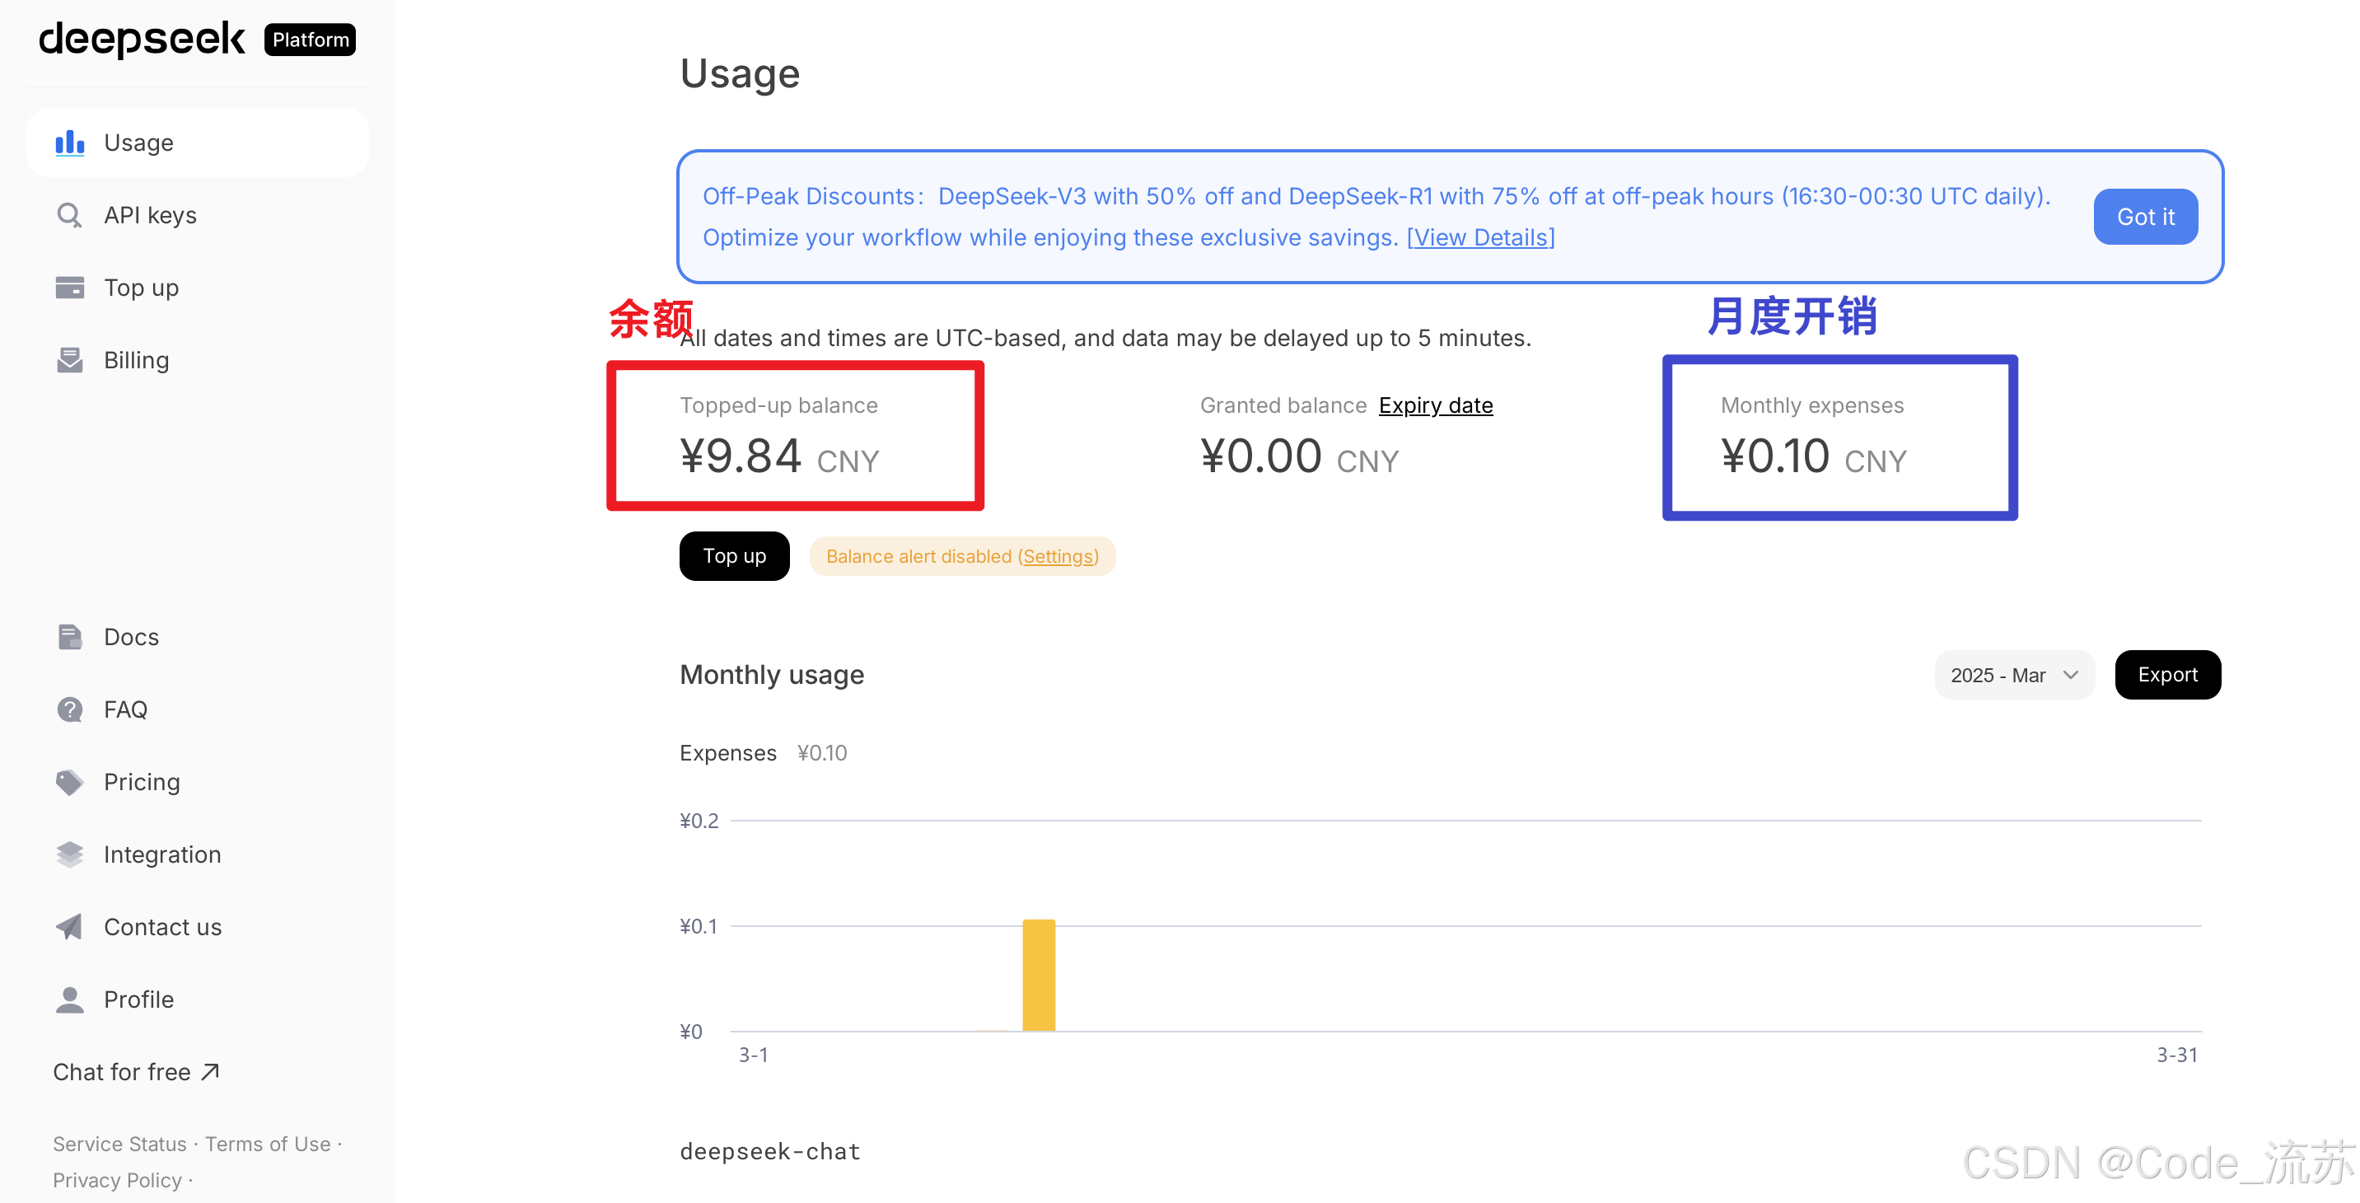Viewport: 2360px width, 1203px height.
Task: Click the Pricing tag icon
Action: [70, 781]
